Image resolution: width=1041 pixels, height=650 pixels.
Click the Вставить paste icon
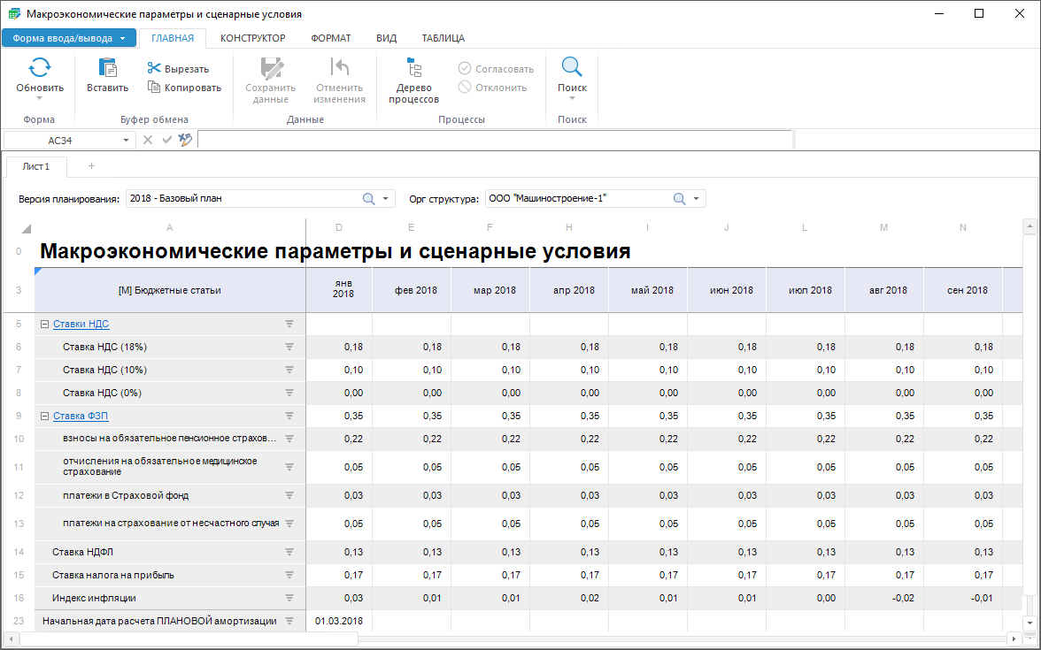tap(107, 67)
